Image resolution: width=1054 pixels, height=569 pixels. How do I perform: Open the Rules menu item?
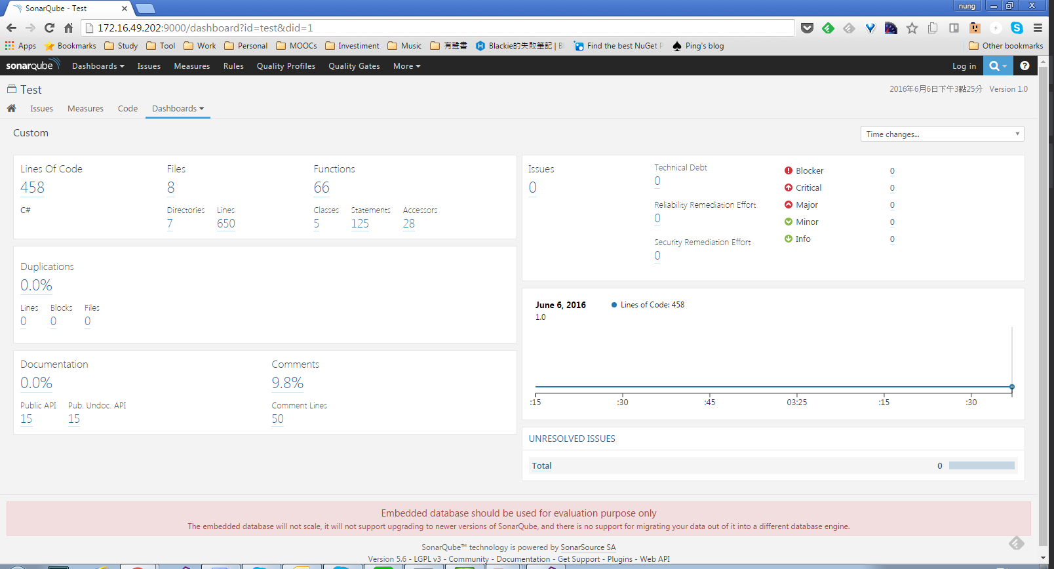point(233,66)
